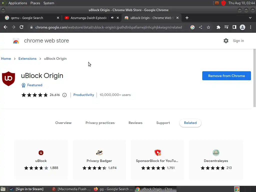The height and width of the screenshot is (192, 256).
Task: Close the qemu Google Search tab
Action: (58, 18)
